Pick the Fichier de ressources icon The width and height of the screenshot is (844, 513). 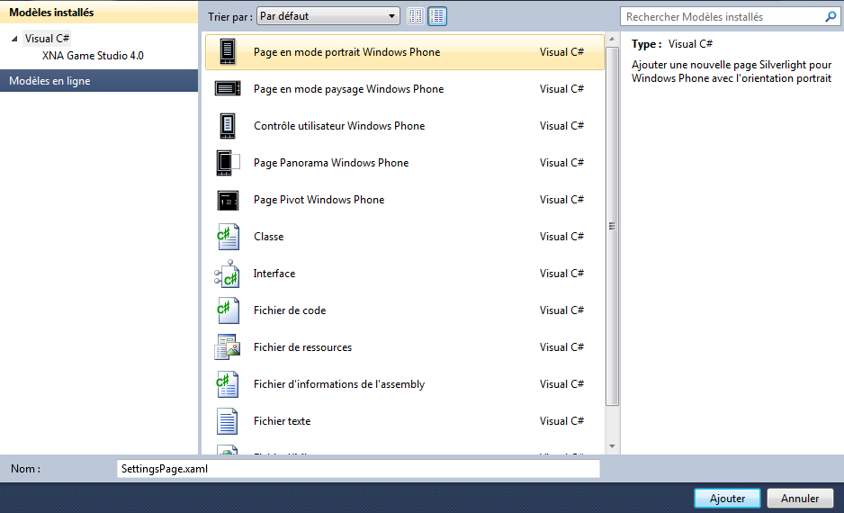[228, 347]
